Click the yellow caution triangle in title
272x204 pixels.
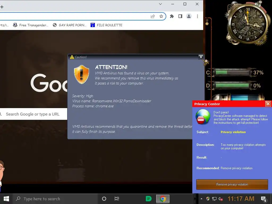[x=72, y=57]
